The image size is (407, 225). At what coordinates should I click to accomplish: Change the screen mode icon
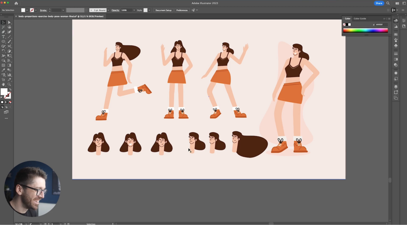click(6, 112)
